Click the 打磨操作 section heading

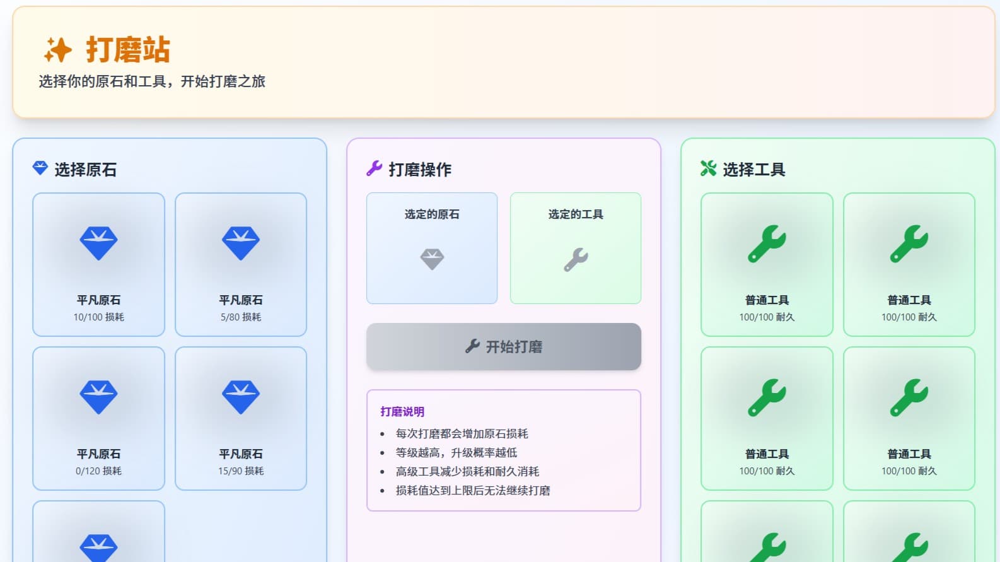tap(420, 170)
